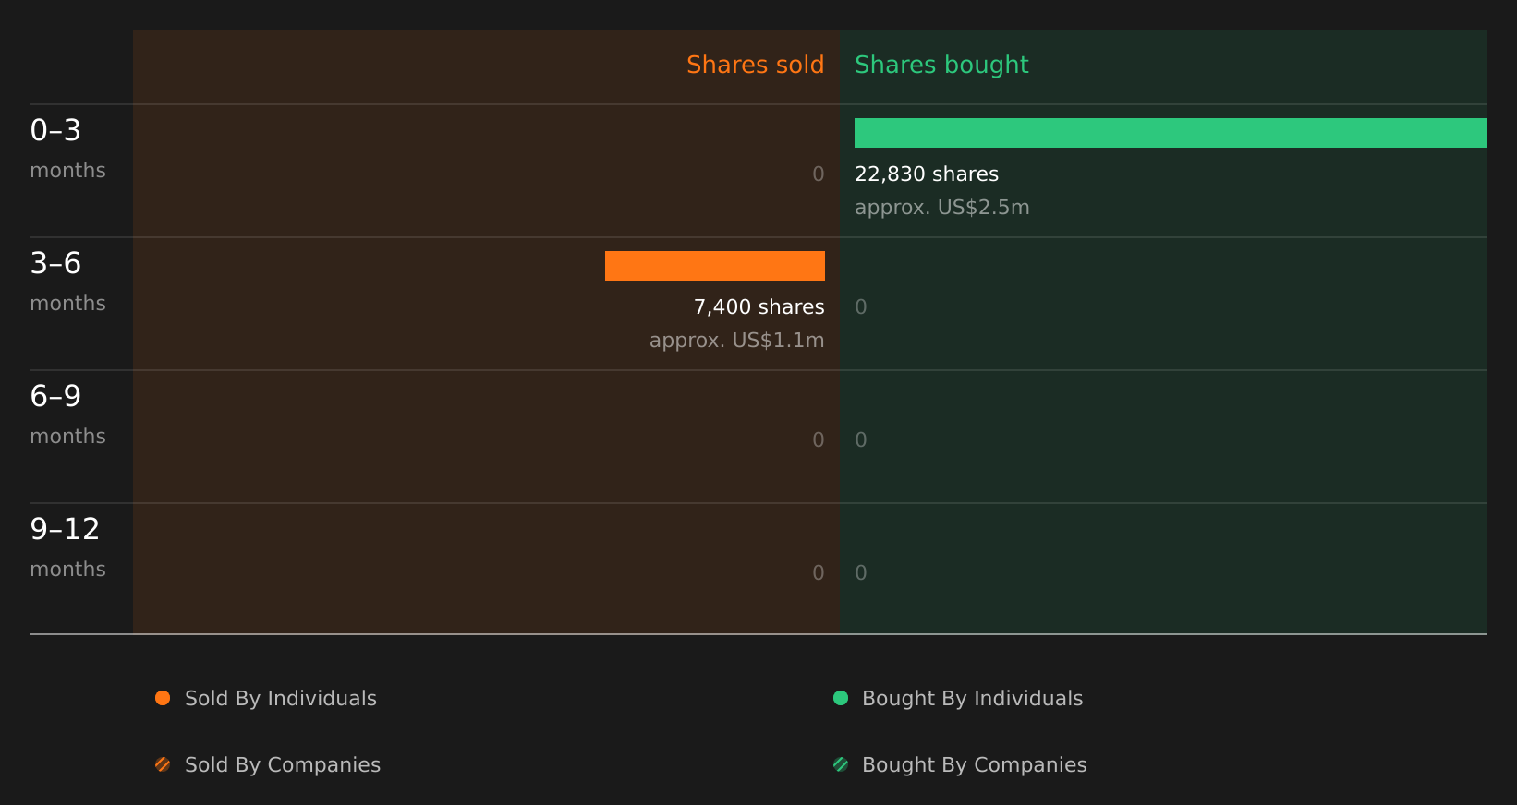Image resolution: width=1517 pixels, height=805 pixels.
Task: Click the Bought By Individuals legend text
Action: [x=973, y=698]
